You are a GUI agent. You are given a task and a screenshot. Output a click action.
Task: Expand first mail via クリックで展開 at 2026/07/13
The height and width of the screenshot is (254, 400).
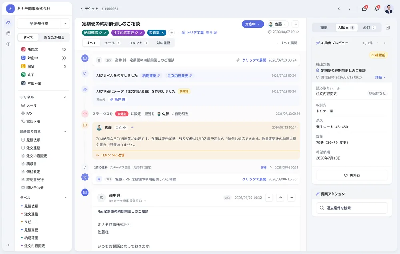[254, 60]
